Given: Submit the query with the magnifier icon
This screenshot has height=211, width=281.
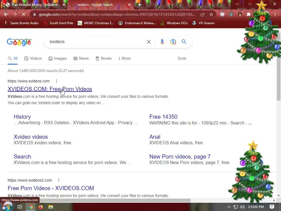Looking at the screenshot, I should tap(184, 42).
